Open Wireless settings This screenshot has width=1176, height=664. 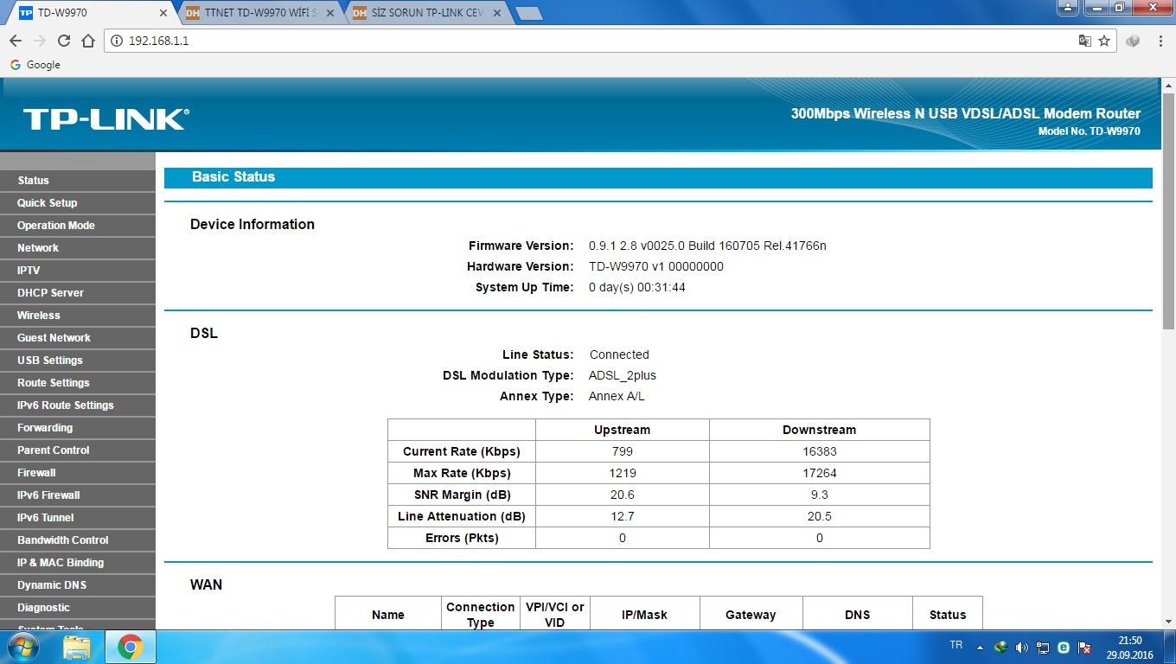[78, 315]
